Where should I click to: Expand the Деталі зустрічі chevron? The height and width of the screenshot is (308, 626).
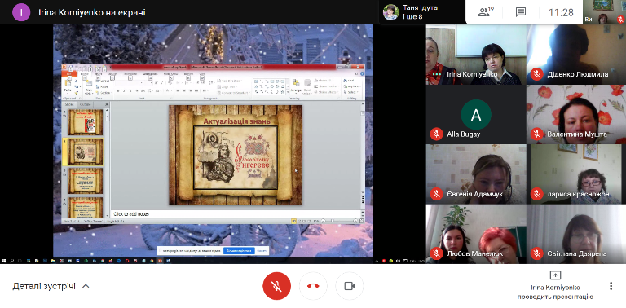point(86,286)
